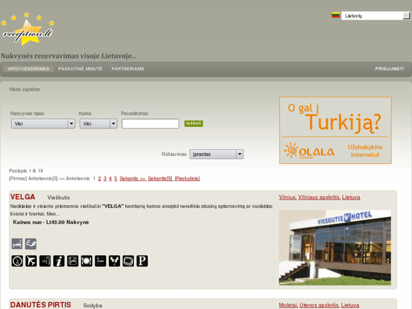Select the APGYVENDINIMAS menu item
This screenshot has width=412, height=309.
click(x=28, y=69)
